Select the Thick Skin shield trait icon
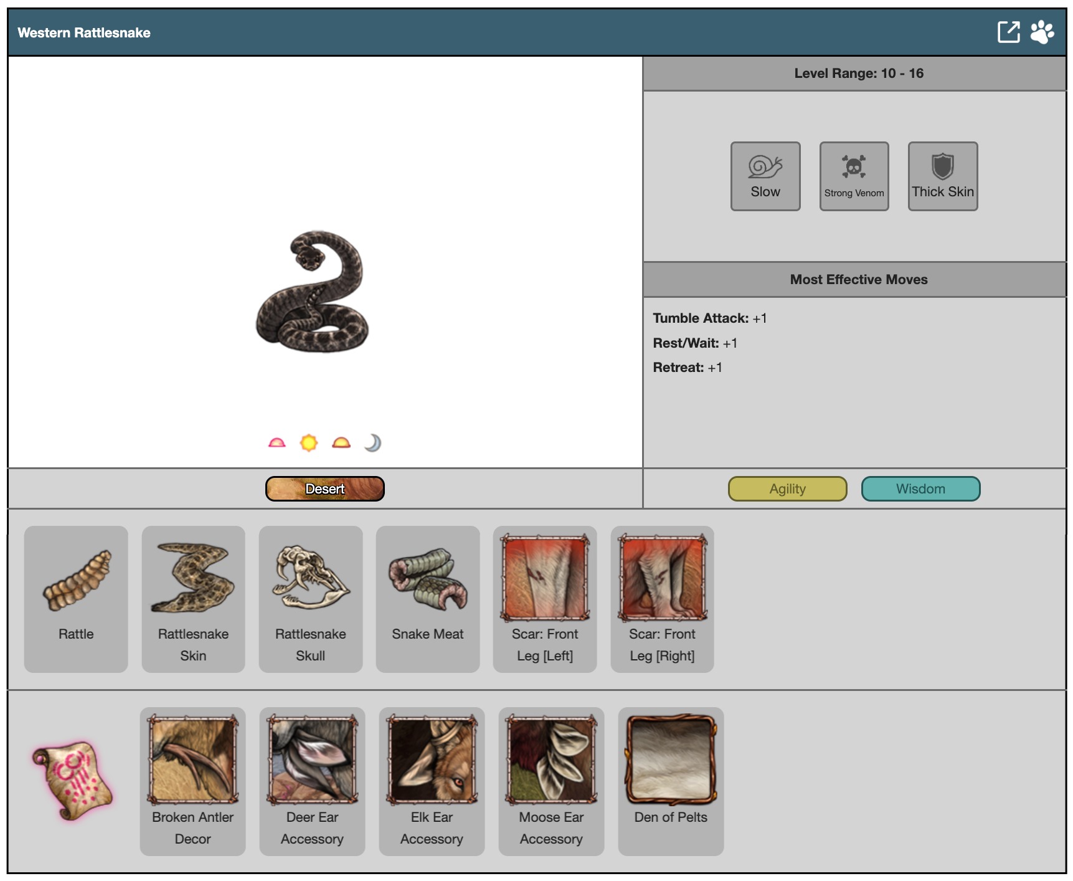The height and width of the screenshot is (881, 1073). coord(942,176)
